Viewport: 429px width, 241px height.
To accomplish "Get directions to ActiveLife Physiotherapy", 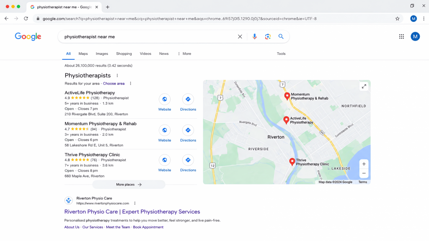I will (x=188, y=99).
